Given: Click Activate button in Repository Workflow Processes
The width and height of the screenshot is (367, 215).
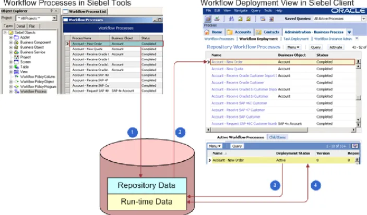Looking at the screenshot, I should [x=336, y=47].
